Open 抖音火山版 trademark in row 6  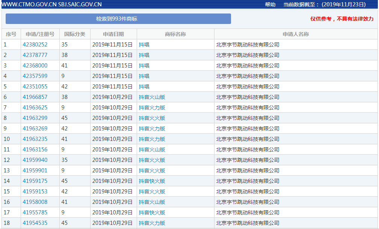pos(152,97)
